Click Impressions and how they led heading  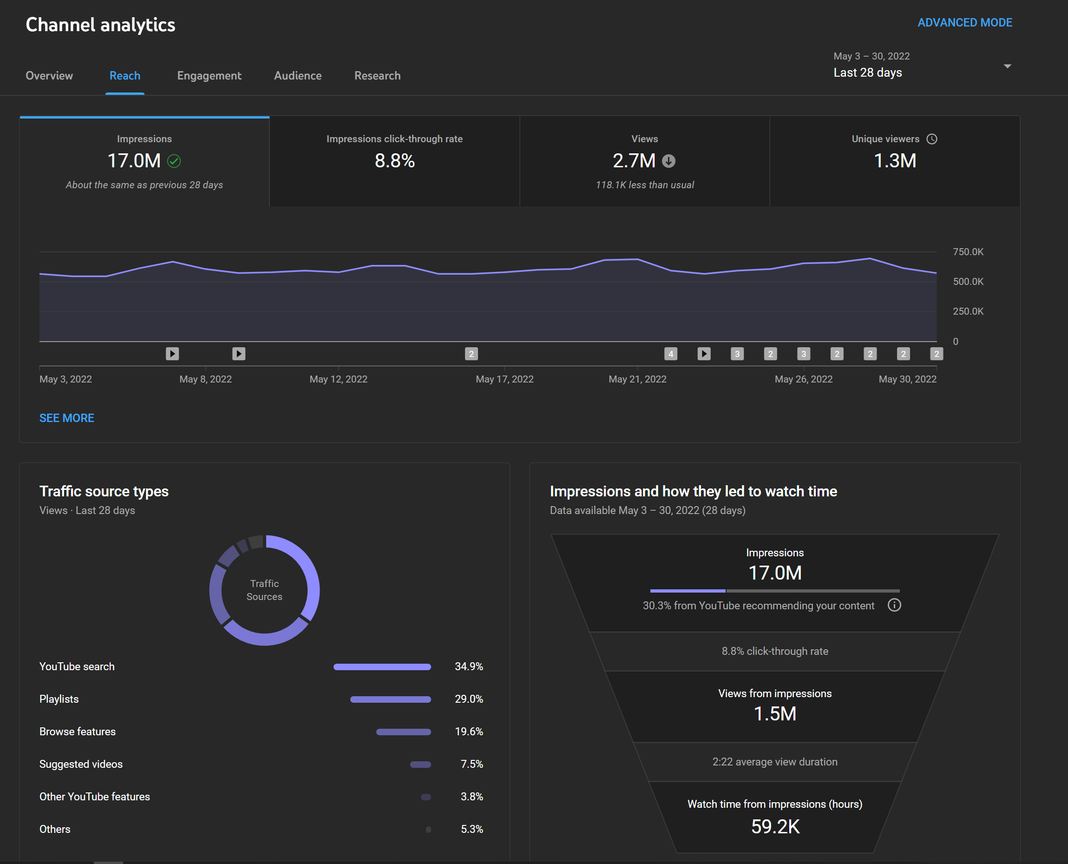694,491
